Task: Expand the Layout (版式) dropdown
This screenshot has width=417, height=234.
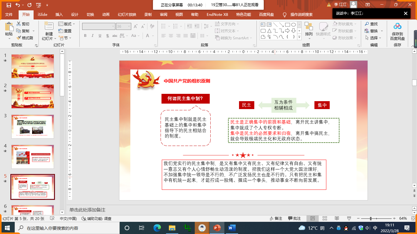Action: (x=67, y=24)
